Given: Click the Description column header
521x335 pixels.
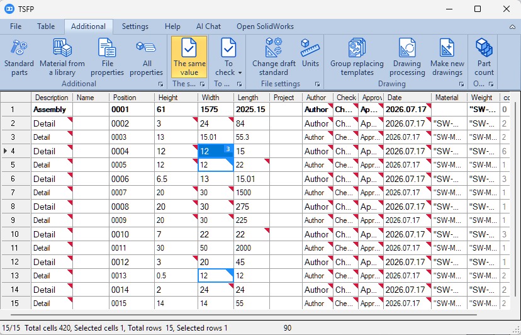Looking at the screenshot, I should pyautogui.click(x=52, y=98).
